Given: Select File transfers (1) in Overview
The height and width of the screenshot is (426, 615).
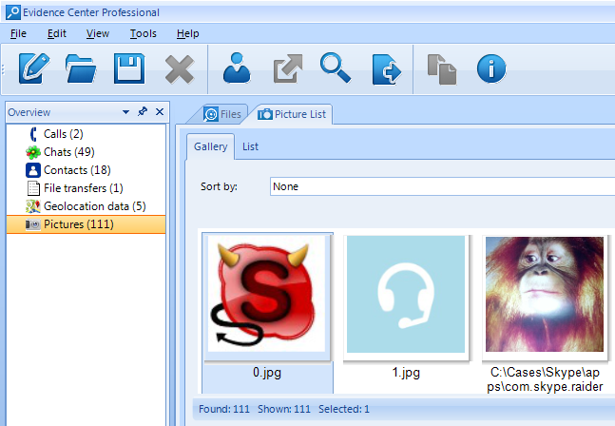Looking at the screenshot, I should tap(84, 188).
